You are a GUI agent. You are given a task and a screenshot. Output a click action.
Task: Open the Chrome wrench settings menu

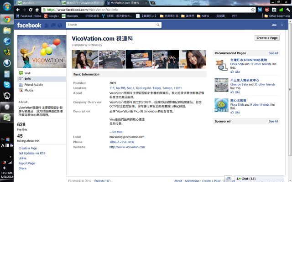pyautogui.click(x=288, y=10)
